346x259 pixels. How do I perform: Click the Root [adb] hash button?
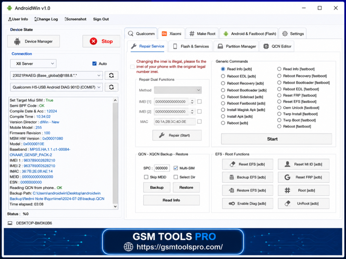[304, 190]
